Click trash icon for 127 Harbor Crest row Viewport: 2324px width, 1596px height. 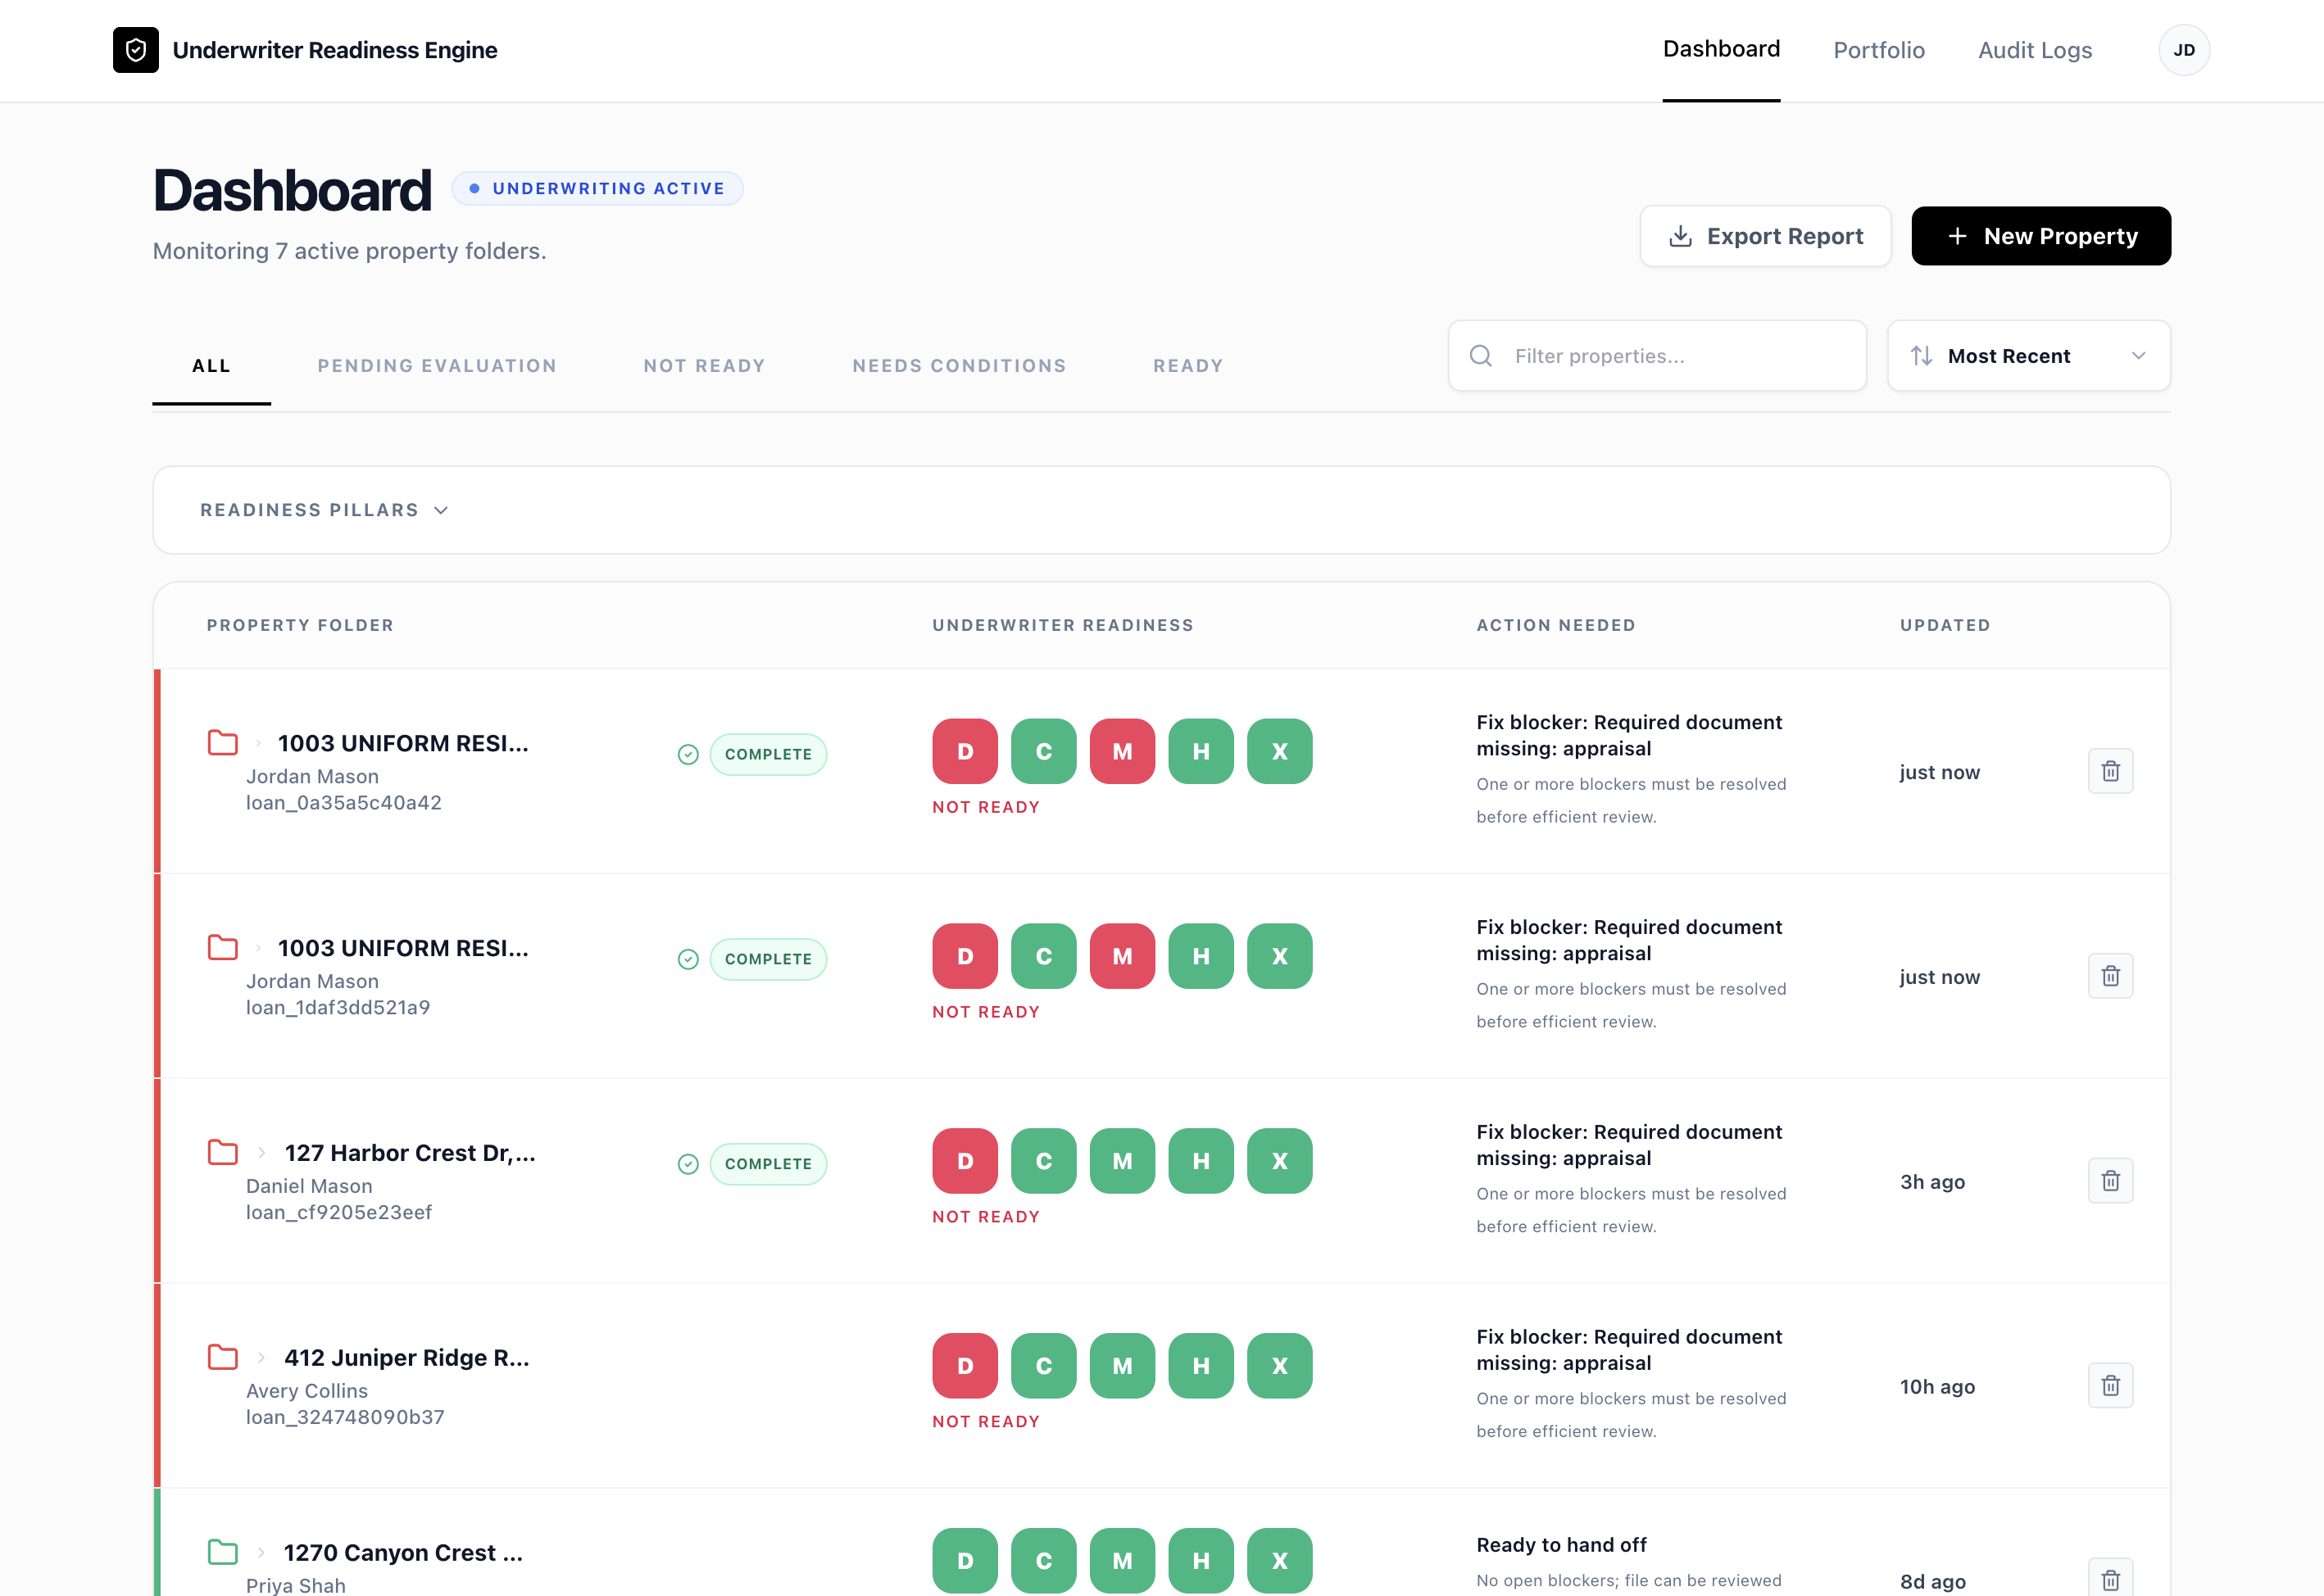coord(2110,1181)
